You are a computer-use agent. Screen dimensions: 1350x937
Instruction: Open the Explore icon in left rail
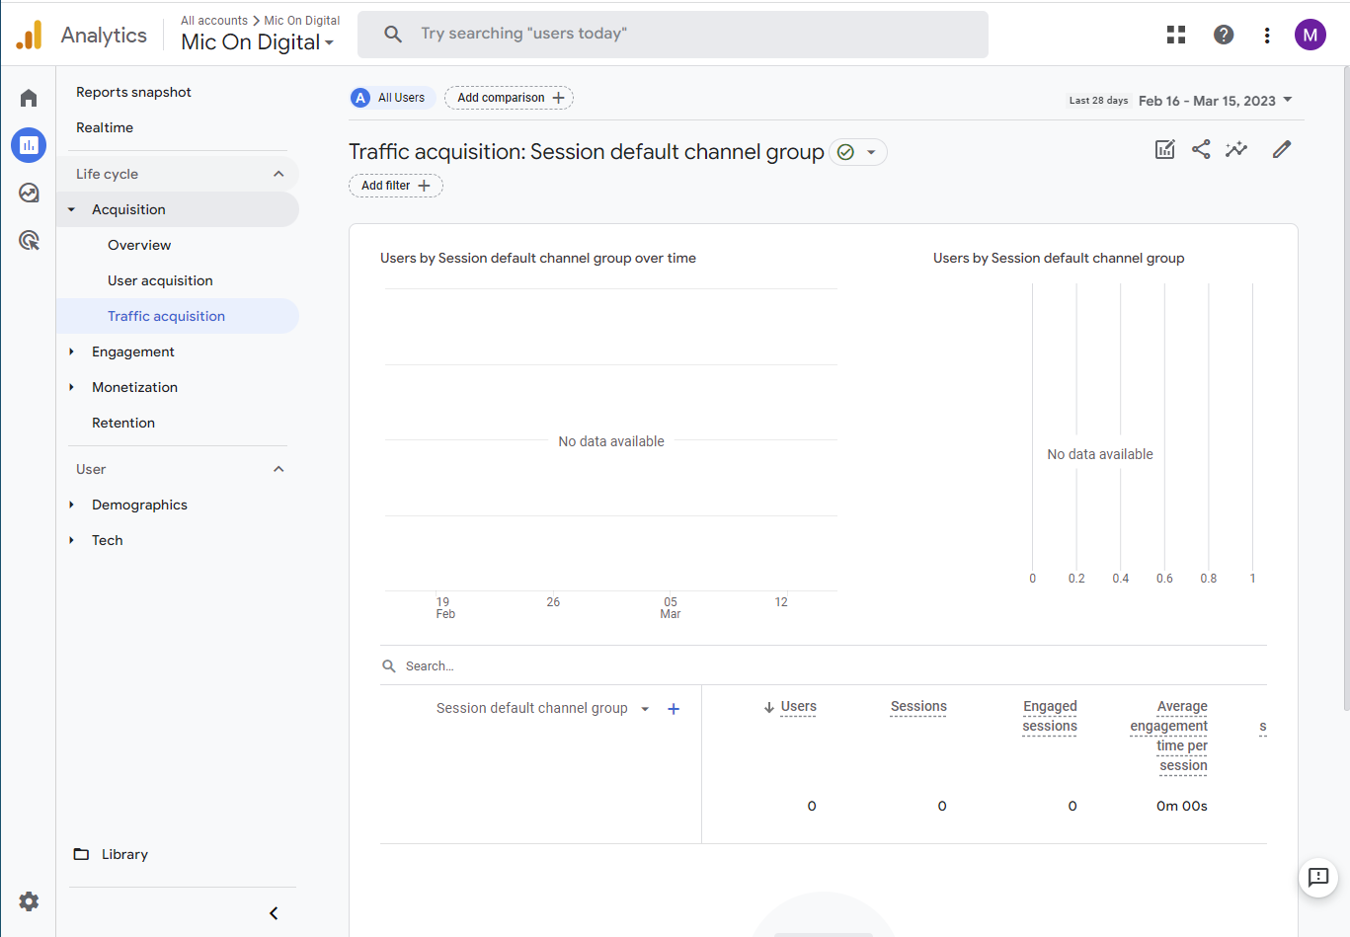29,193
